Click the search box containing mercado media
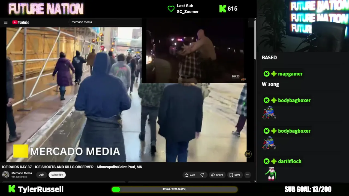The width and height of the screenshot is (349, 196). click(x=105, y=22)
